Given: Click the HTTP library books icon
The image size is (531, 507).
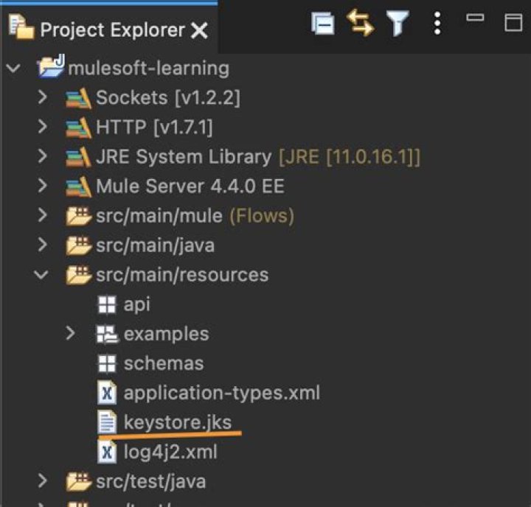Looking at the screenshot, I should 78,127.
